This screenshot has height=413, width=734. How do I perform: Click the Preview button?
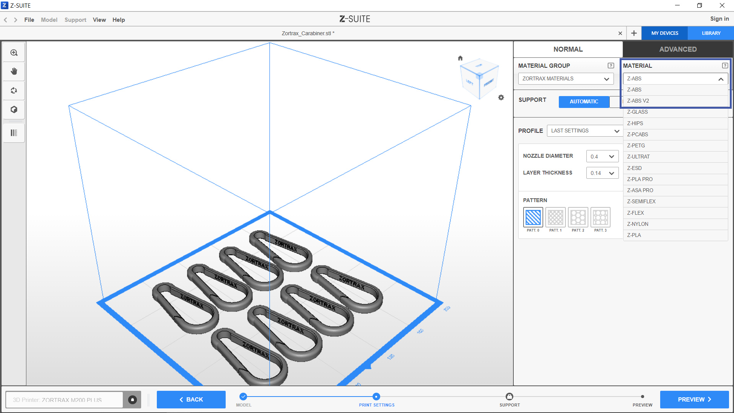click(x=694, y=400)
